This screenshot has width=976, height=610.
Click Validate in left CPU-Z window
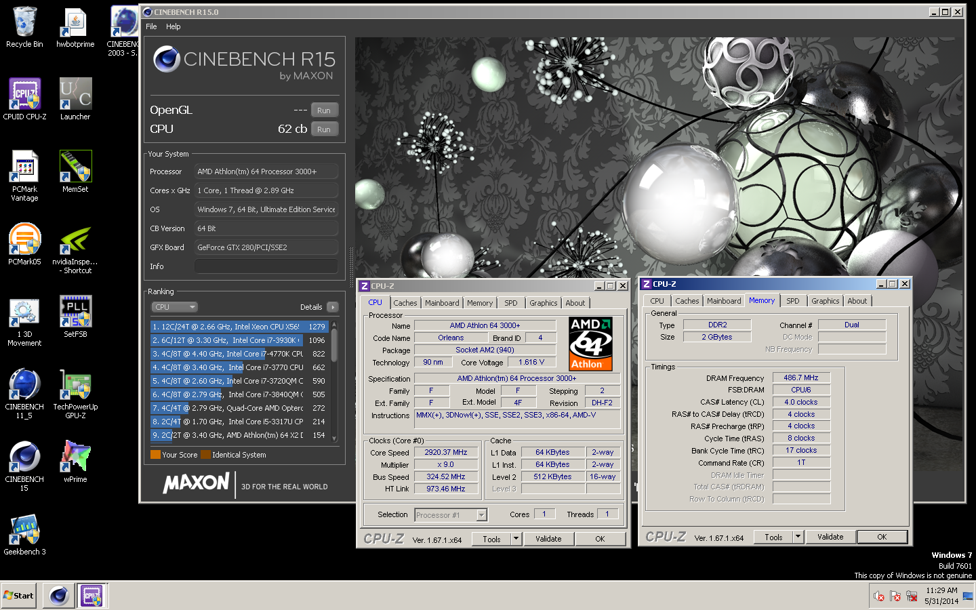[548, 539]
